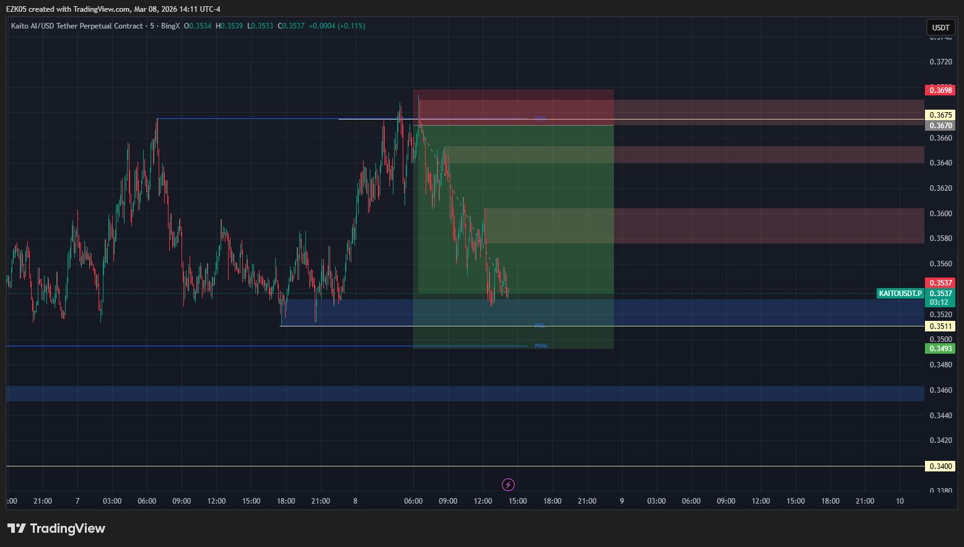Click the Kaito AI/USD Tether Perpetual Contract title
Image resolution: width=964 pixels, height=547 pixels.
click(77, 26)
